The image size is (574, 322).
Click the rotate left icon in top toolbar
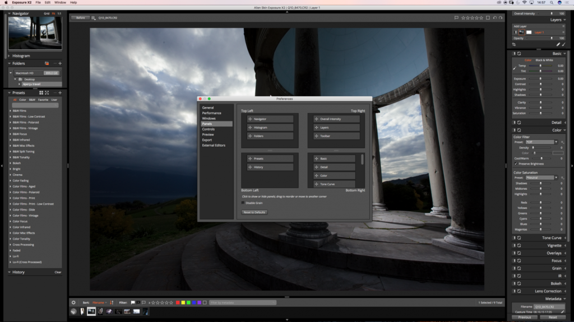point(495,17)
